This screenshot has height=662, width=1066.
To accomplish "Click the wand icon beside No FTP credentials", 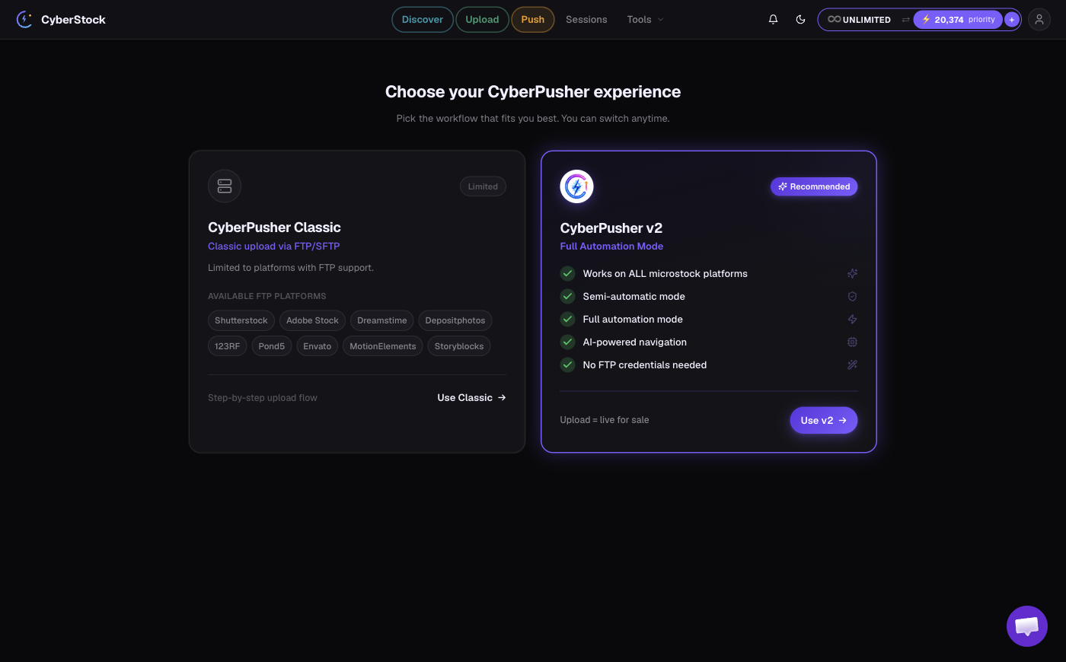I will pyautogui.click(x=852, y=365).
